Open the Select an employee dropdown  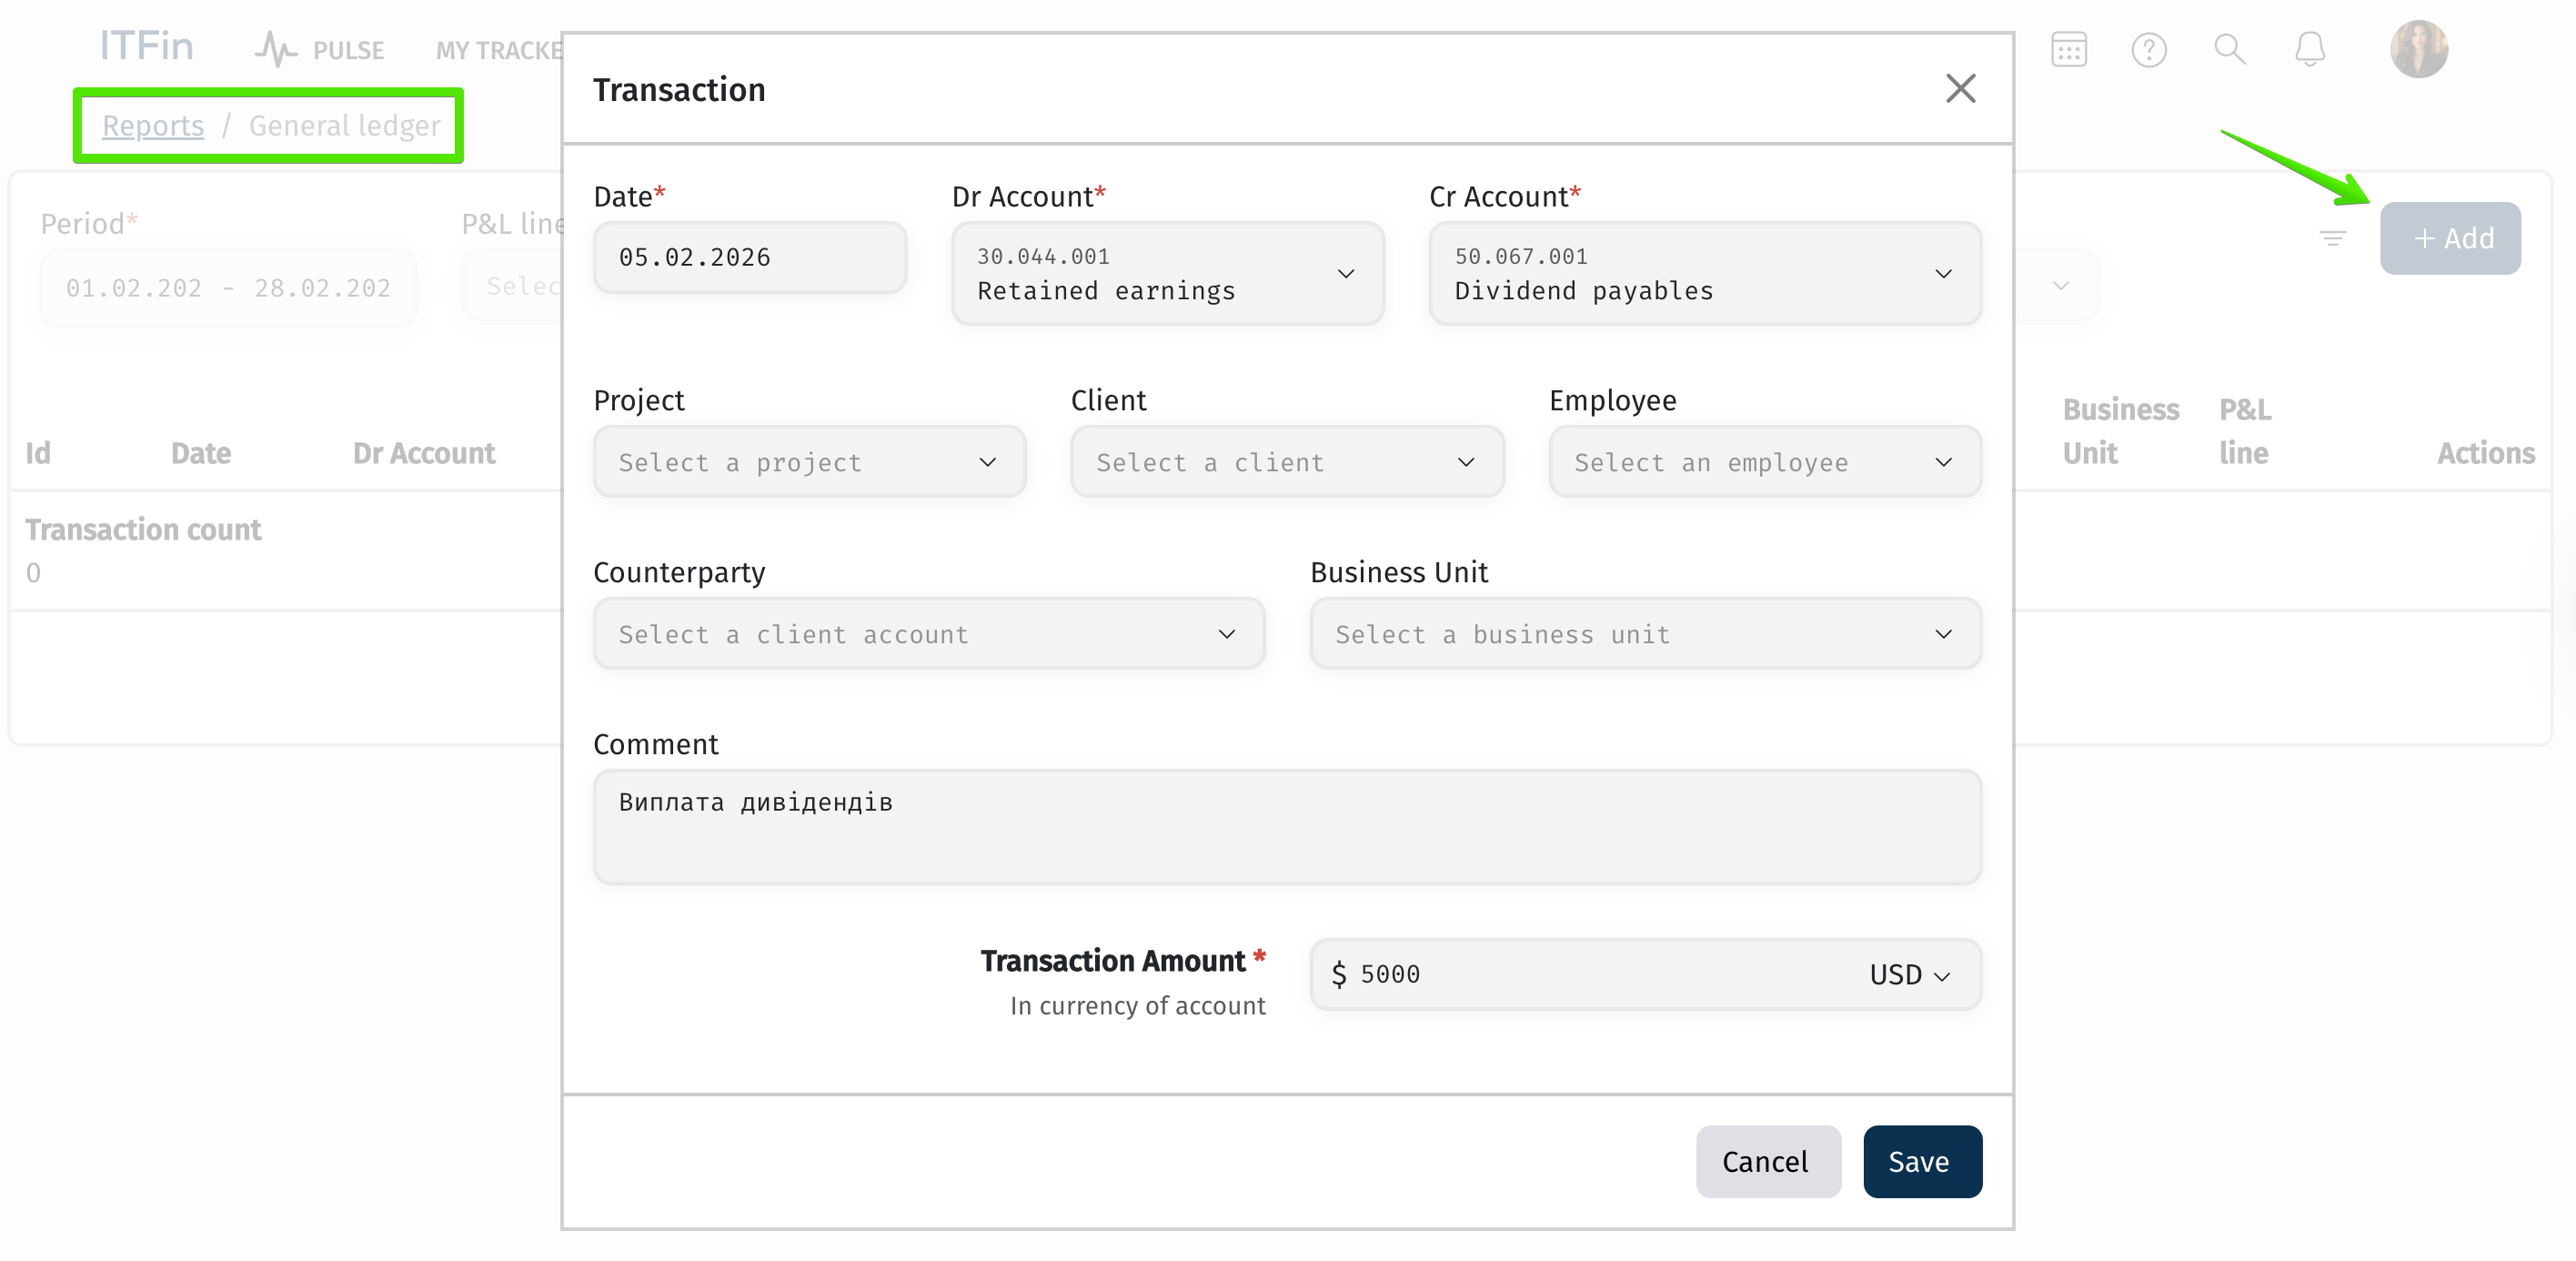point(1764,462)
